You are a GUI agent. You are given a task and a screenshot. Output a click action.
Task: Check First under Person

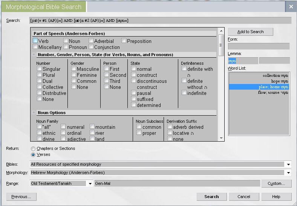[x=106, y=69]
